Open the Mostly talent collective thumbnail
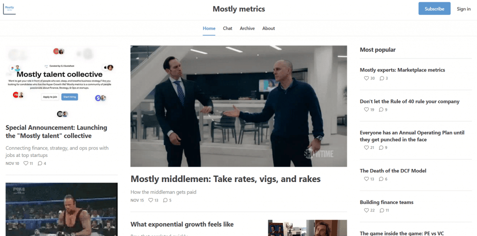Viewport: 477px width, 236px height. 61,82
